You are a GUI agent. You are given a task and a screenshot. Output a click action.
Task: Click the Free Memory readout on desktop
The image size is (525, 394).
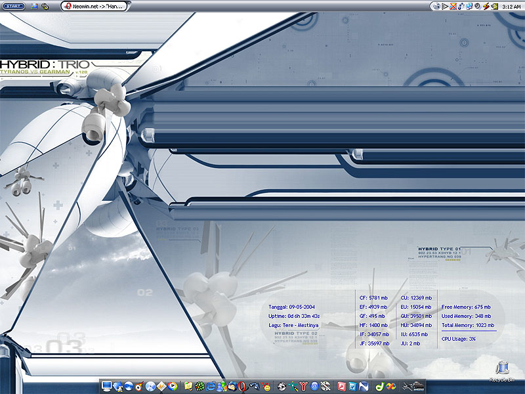click(467, 307)
